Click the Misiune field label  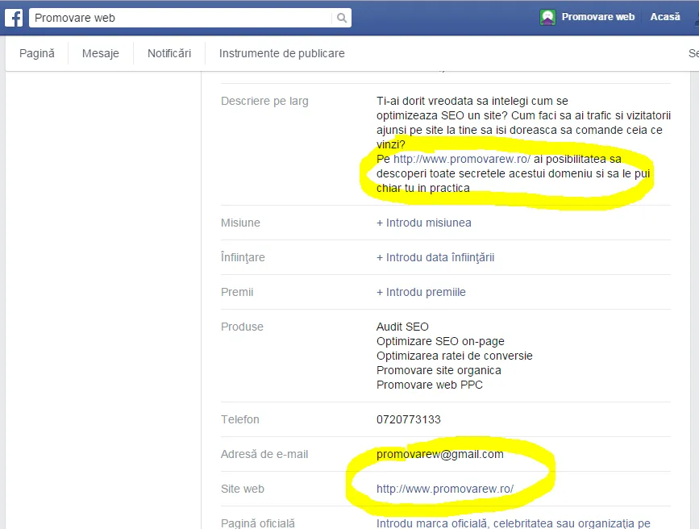tap(240, 223)
